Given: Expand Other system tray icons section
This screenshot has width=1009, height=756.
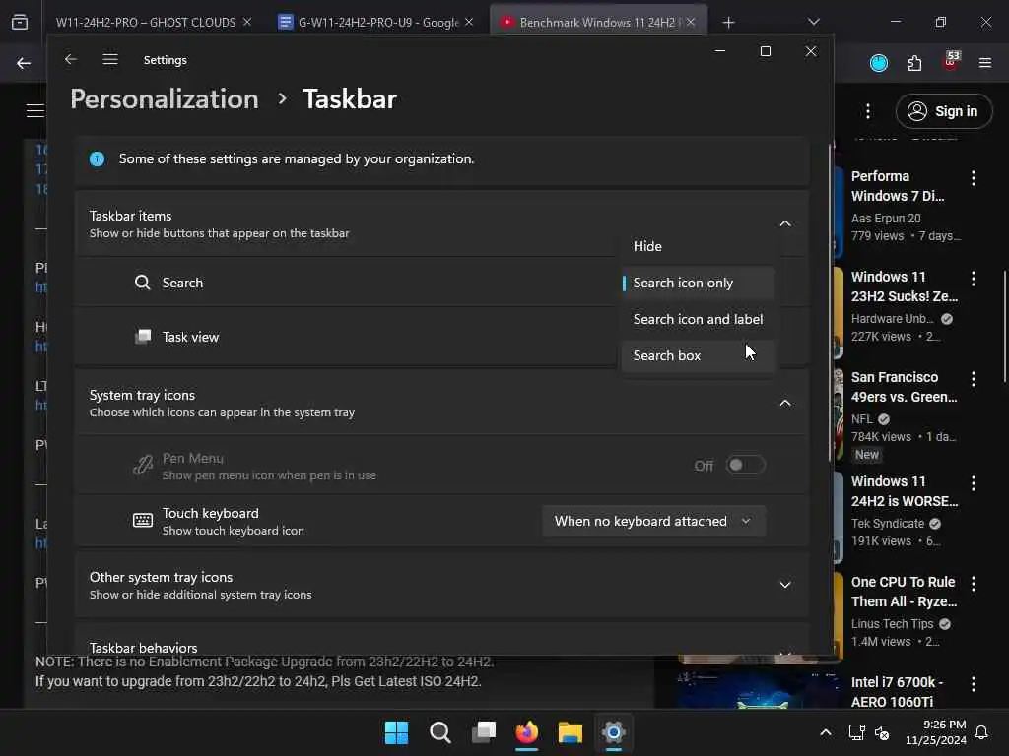Looking at the screenshot, I should [x=785, y=585].
